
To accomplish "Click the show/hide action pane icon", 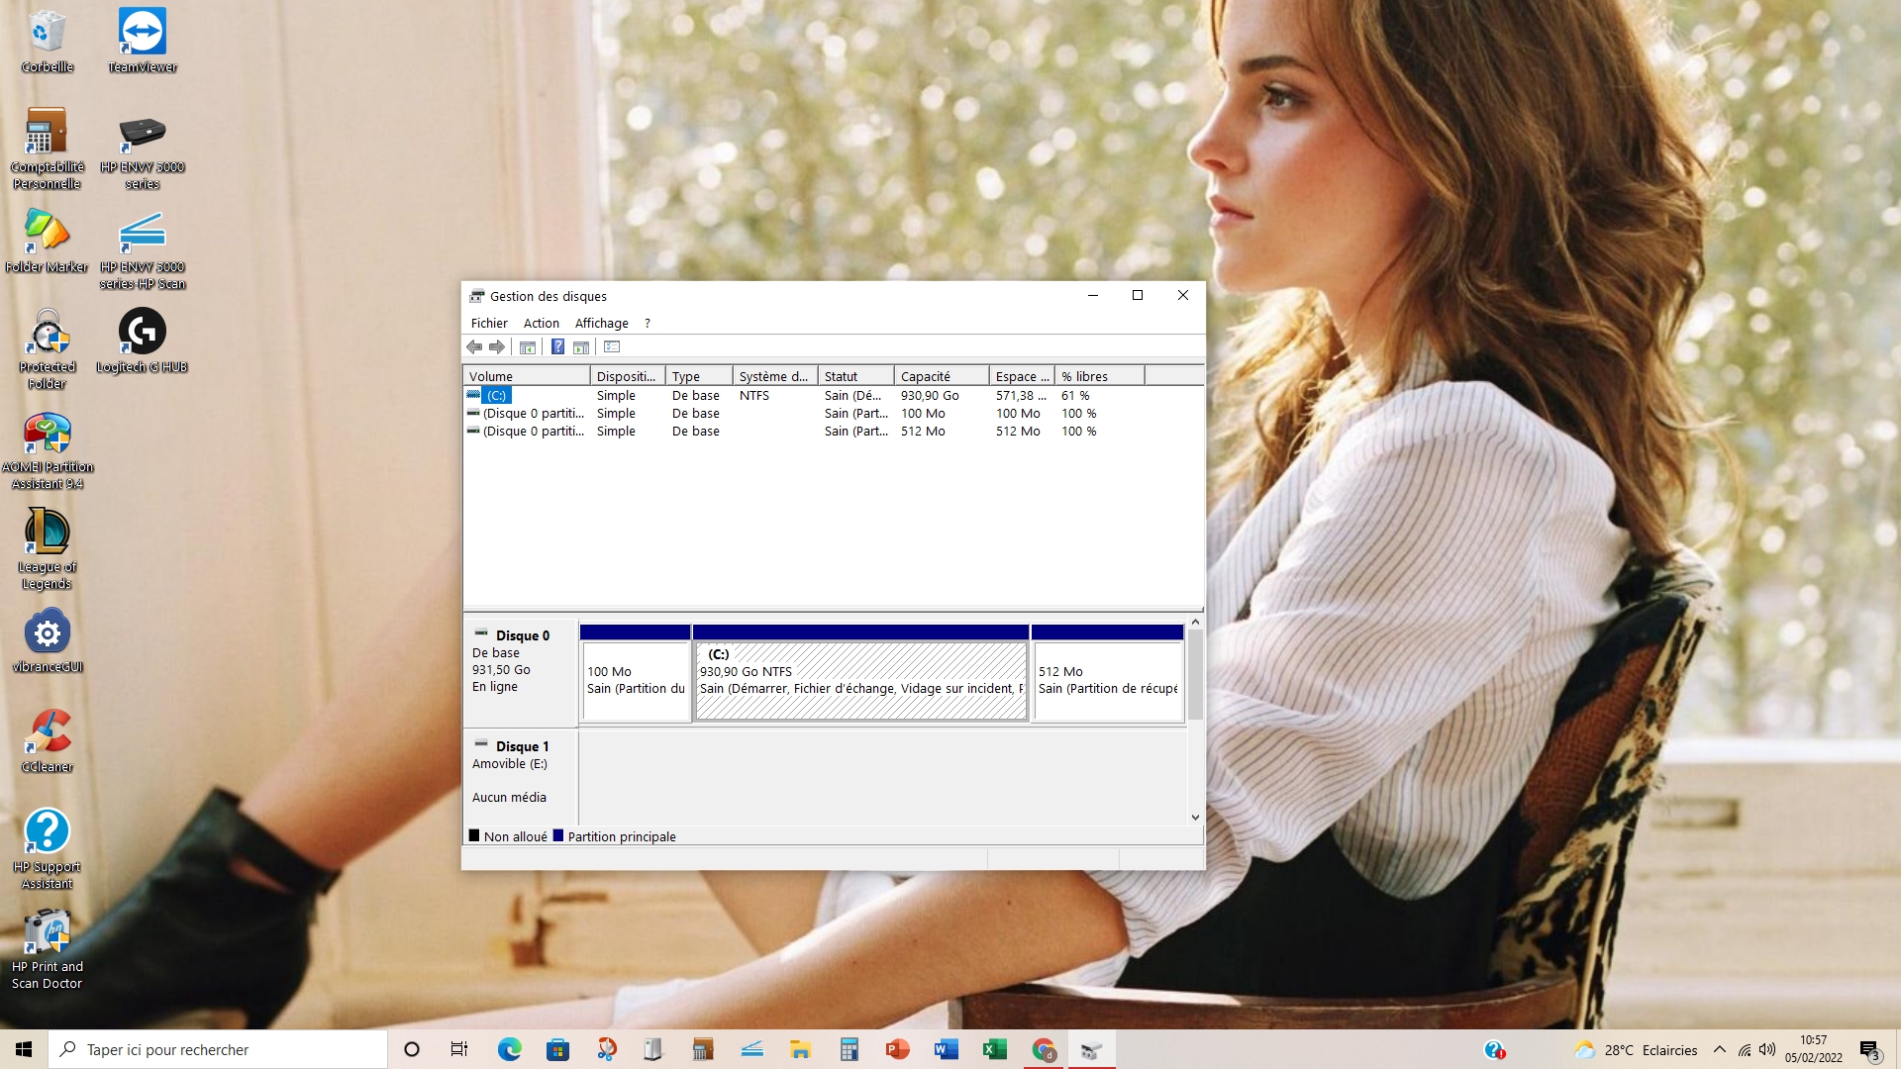I will pos(581,347).
